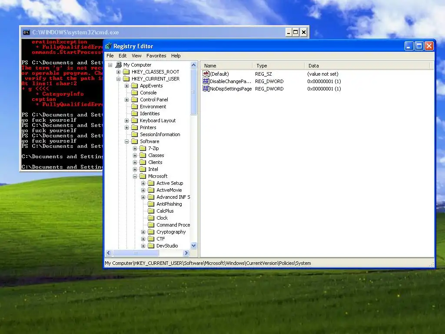The height and width of the screenshot is (334, 445).
Task: Click the cmd.exe title bar icon
Action: [26, 32]
